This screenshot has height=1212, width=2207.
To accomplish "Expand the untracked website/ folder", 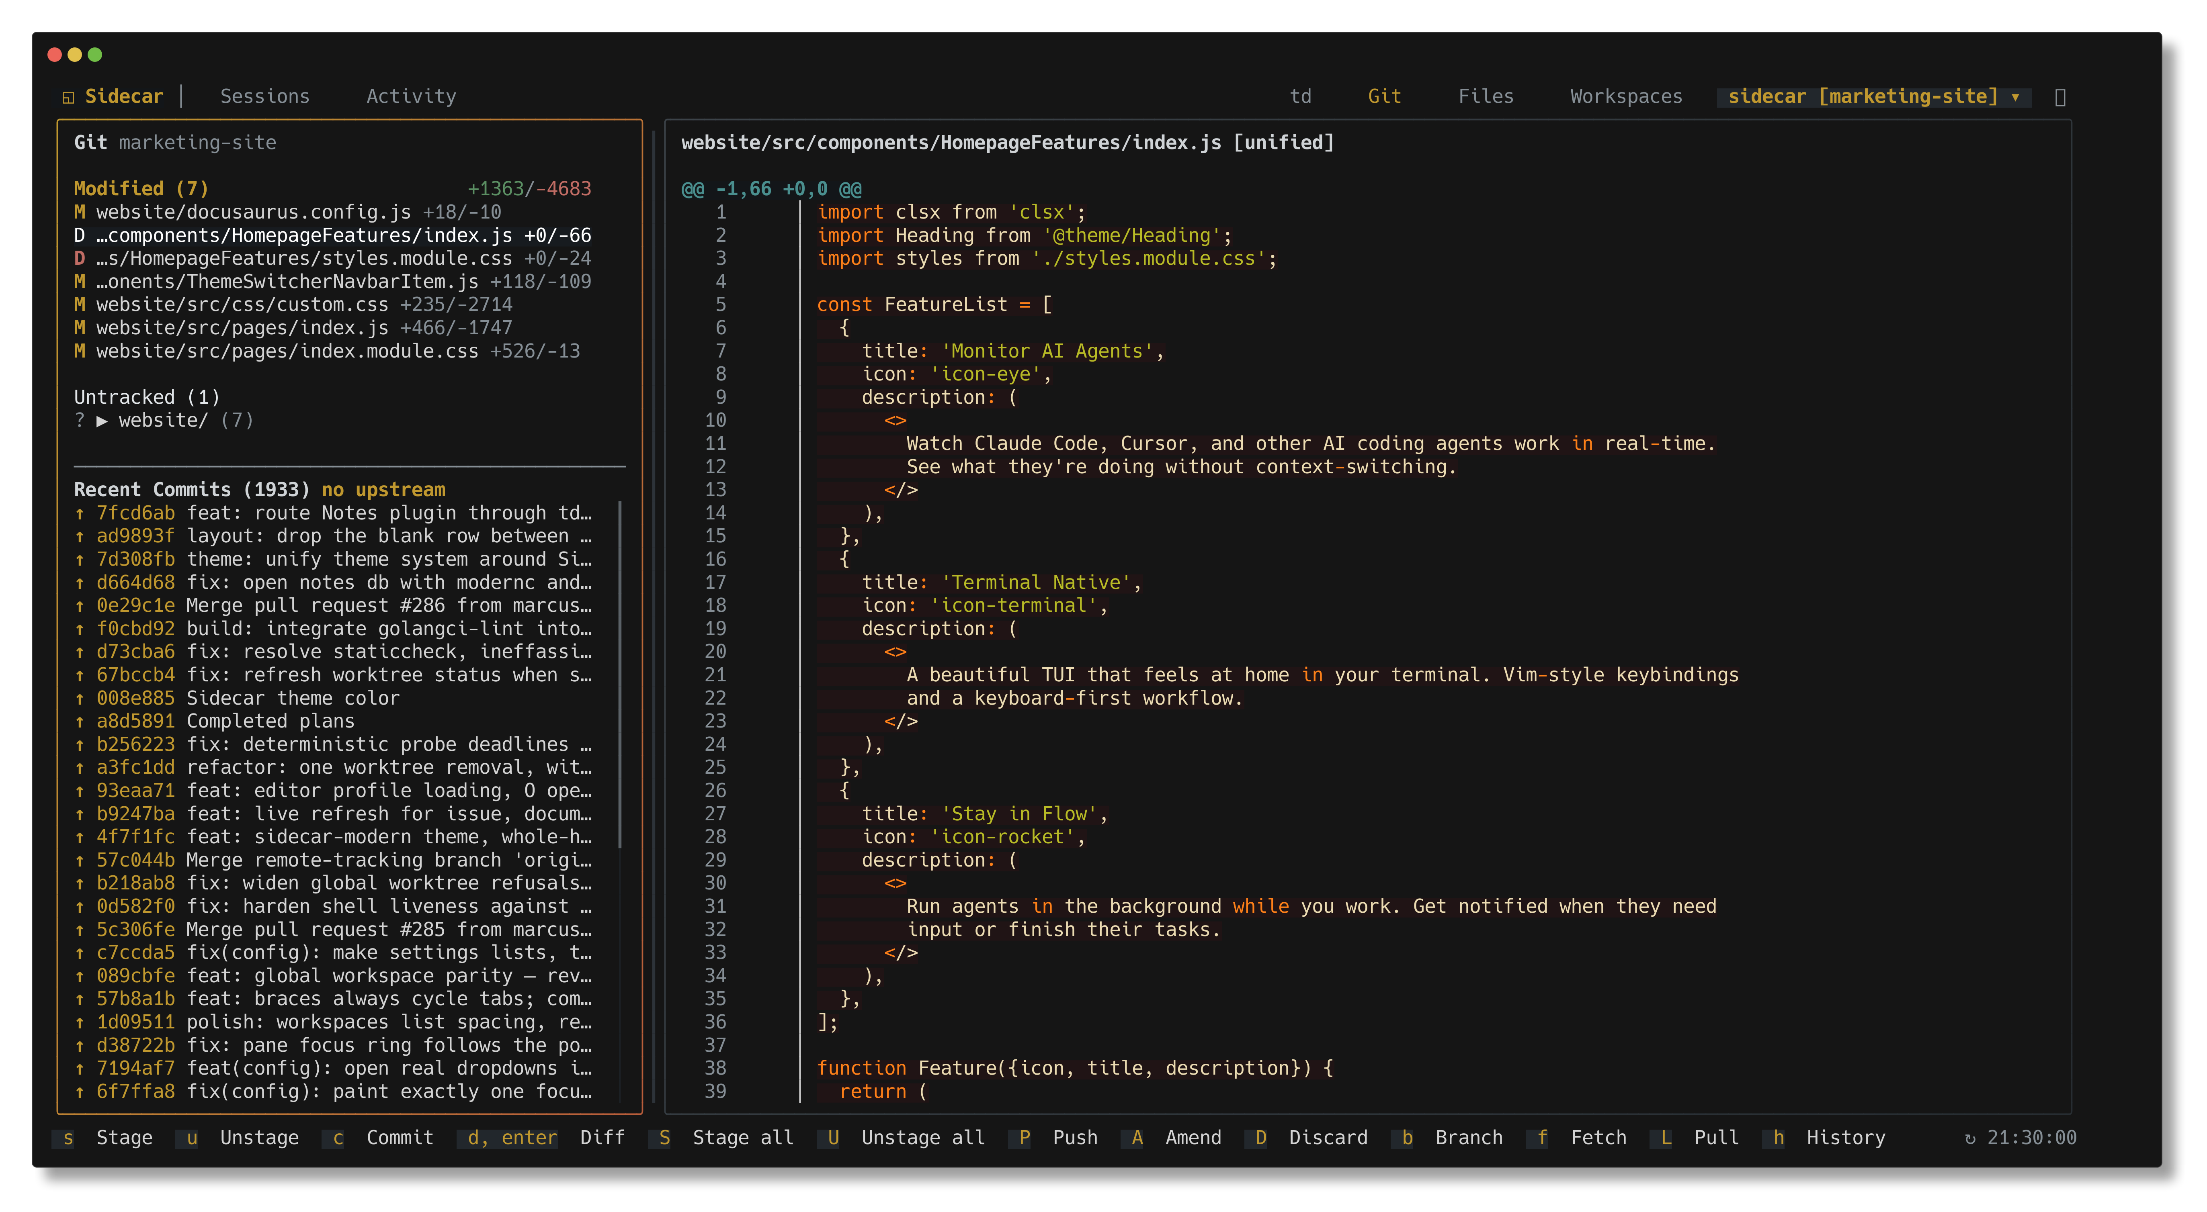I will point(163,420).
